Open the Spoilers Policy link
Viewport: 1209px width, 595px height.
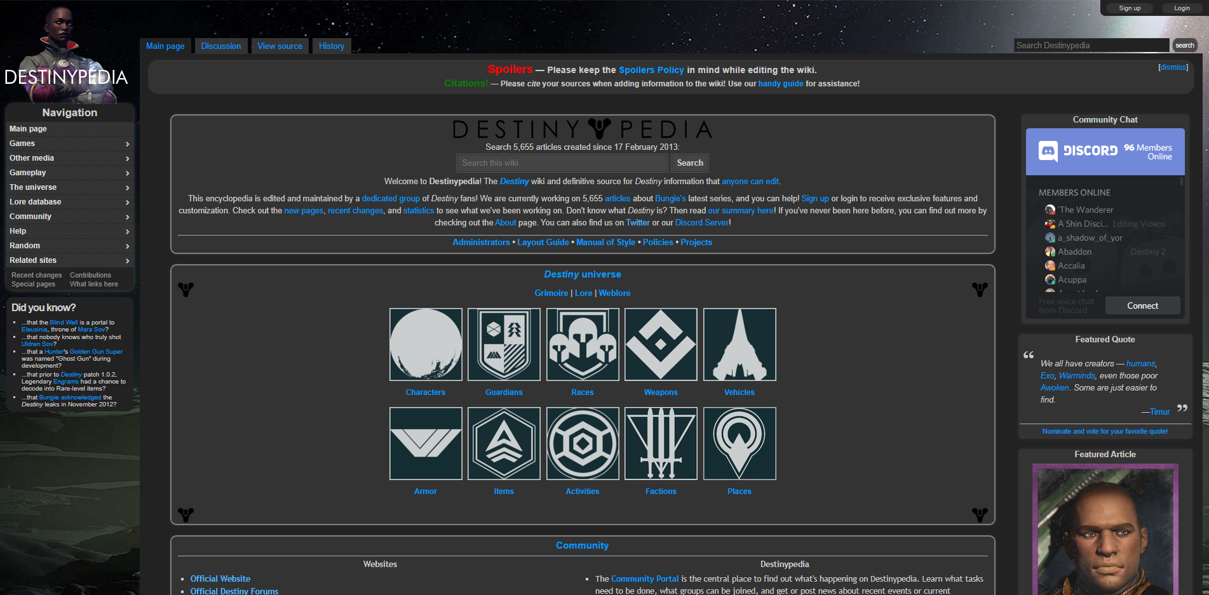click(x=651, y=70)
